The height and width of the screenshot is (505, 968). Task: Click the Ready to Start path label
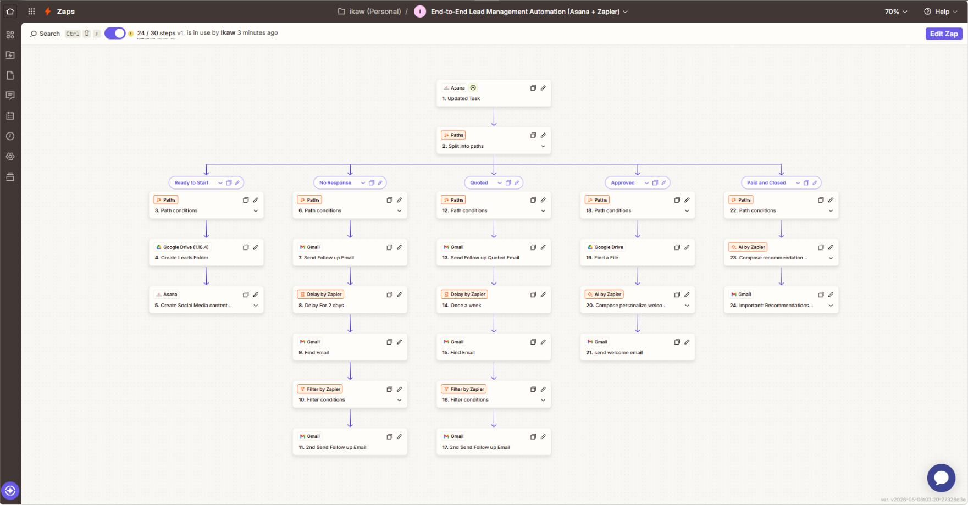pos(191,183)
